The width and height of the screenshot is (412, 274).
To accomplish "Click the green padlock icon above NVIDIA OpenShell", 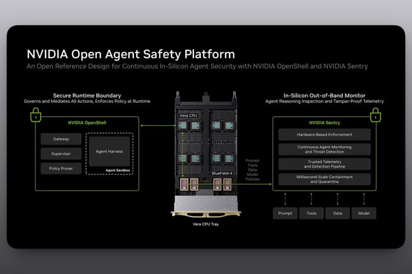I will (36, 115).
